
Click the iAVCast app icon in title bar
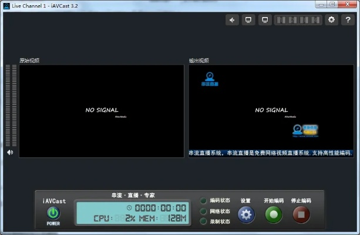(x=6, y=5)
